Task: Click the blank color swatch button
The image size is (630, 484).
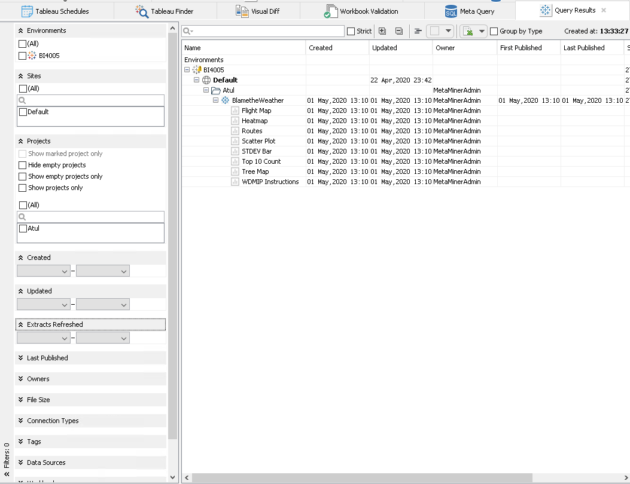Action: pyautogui.click(x=435, y=31)
